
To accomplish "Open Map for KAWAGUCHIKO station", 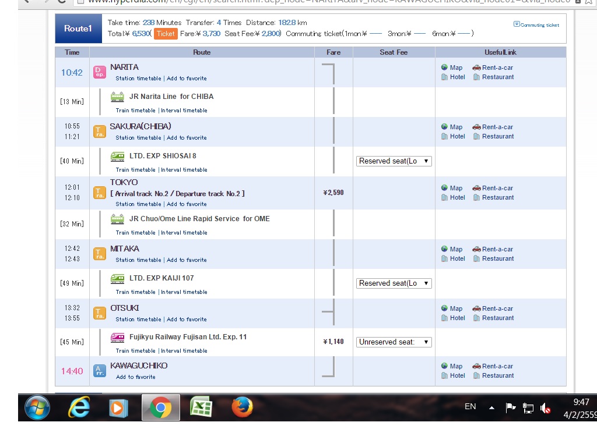I will click(x=452, y=367).
